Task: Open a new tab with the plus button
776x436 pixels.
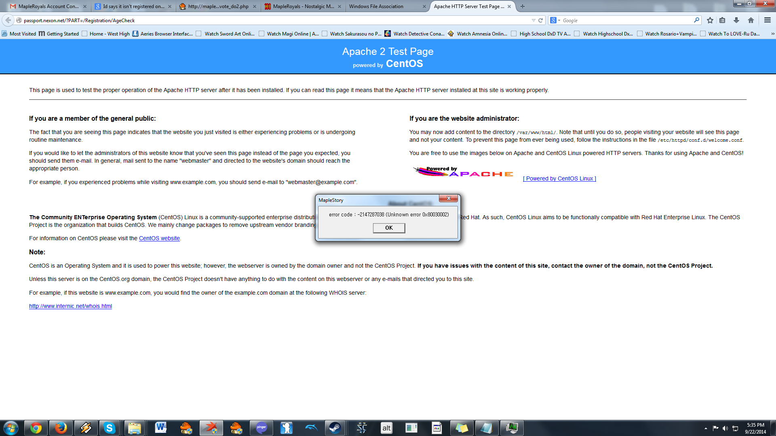Action: click(x=523, y=6)
